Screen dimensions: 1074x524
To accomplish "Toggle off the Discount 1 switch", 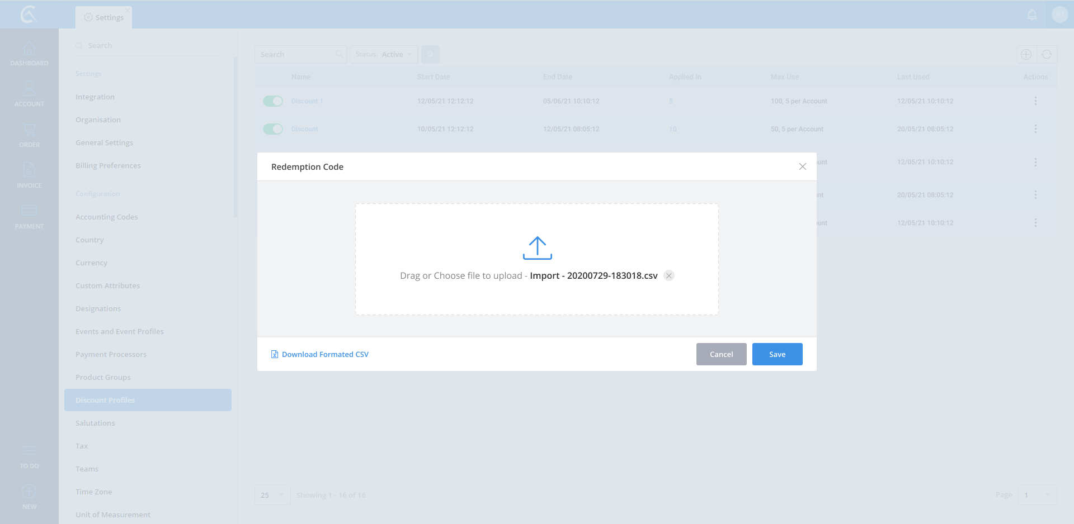I will tap(273, 101).
